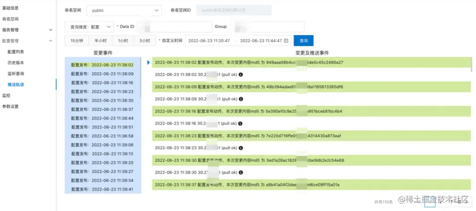Image resolution: width=476 pixels, height=211 pixels.
Task: Select event 配置发布 2022-06-23 11:38:58
Action: [x=102, y=136]
